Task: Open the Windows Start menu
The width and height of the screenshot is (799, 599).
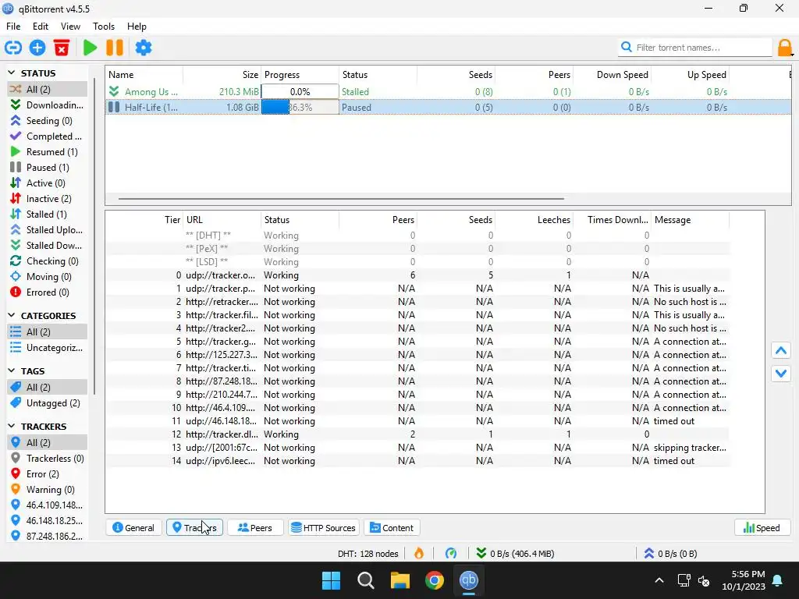Action: point(331,580)
